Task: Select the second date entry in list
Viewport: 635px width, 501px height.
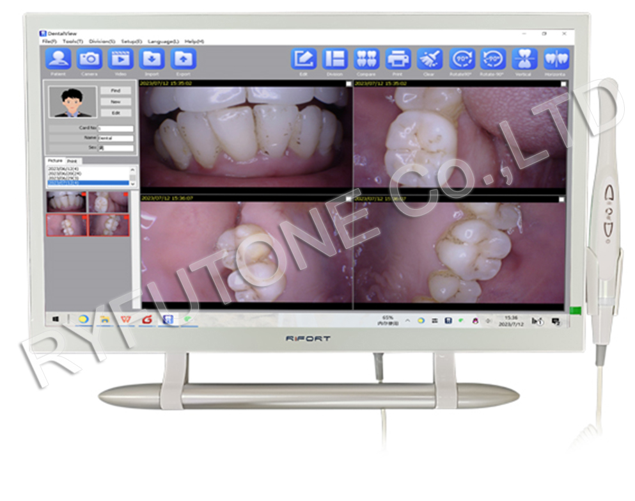Action: [88, 173]
